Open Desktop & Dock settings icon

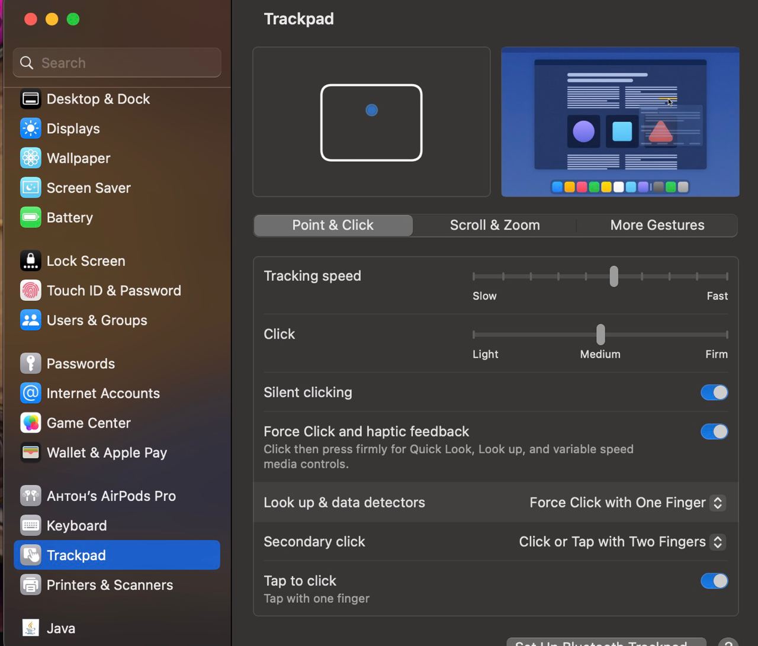coord(30,99)
